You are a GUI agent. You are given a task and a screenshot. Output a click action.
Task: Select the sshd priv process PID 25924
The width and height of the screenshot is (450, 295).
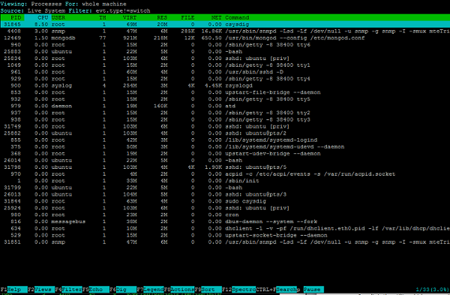click(x=225, y=208)
